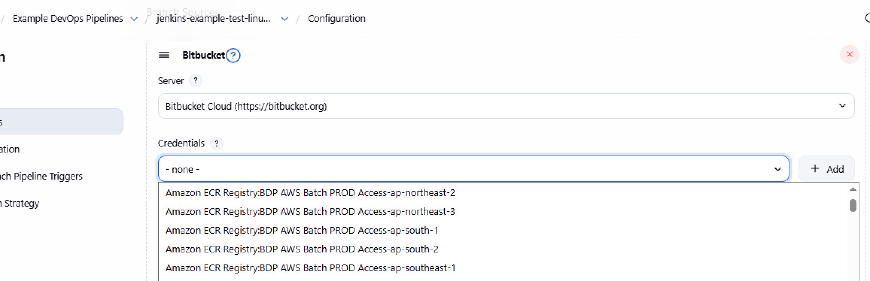This screenshot has width=870, height=281.
Task: Pick the ap-southeast-1 ECR credential option
Action: pos(310,268)
